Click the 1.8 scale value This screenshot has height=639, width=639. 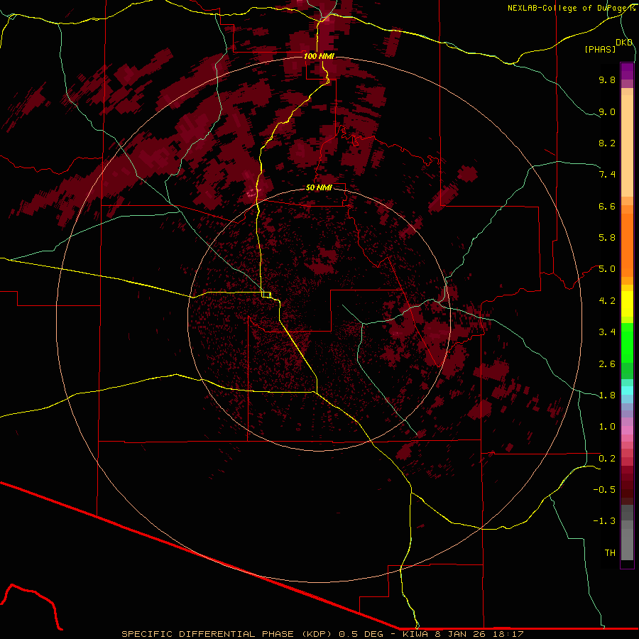coord(607,395)
